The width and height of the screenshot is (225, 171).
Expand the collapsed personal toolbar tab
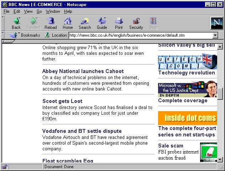(x=8, y=41)
